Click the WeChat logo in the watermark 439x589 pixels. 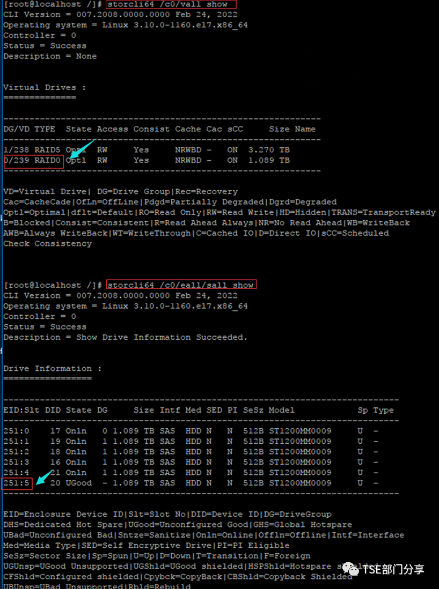point(350,569)
